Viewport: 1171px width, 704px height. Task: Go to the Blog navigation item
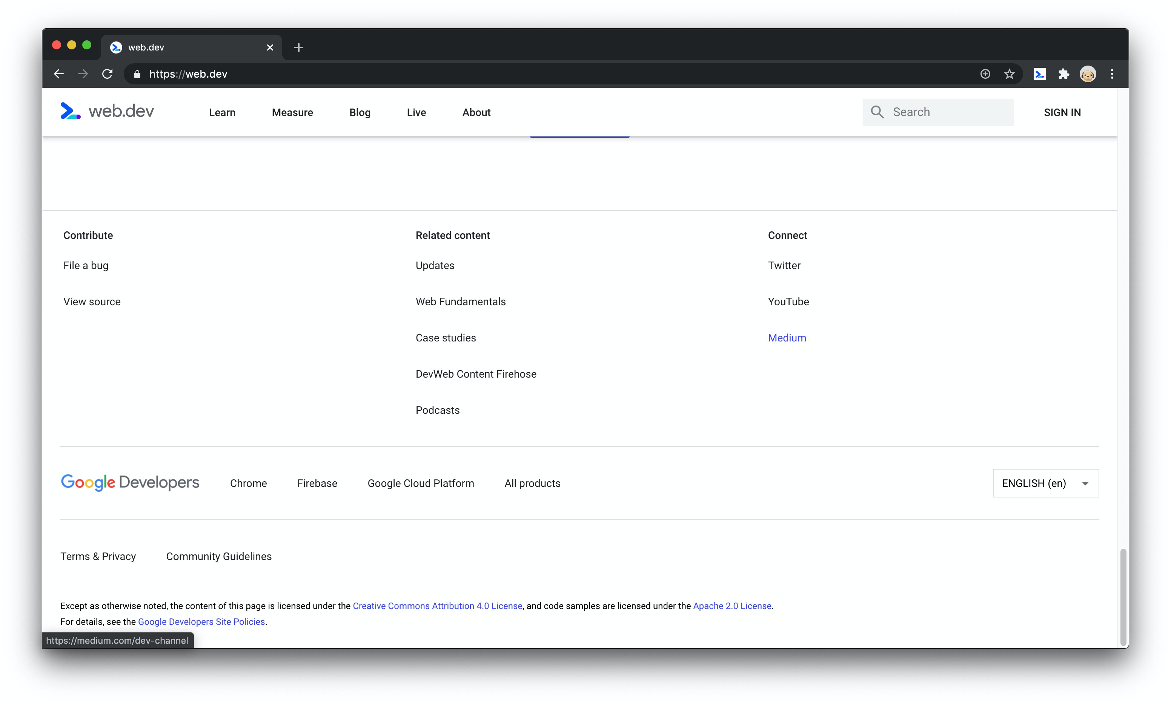(360, 112)
